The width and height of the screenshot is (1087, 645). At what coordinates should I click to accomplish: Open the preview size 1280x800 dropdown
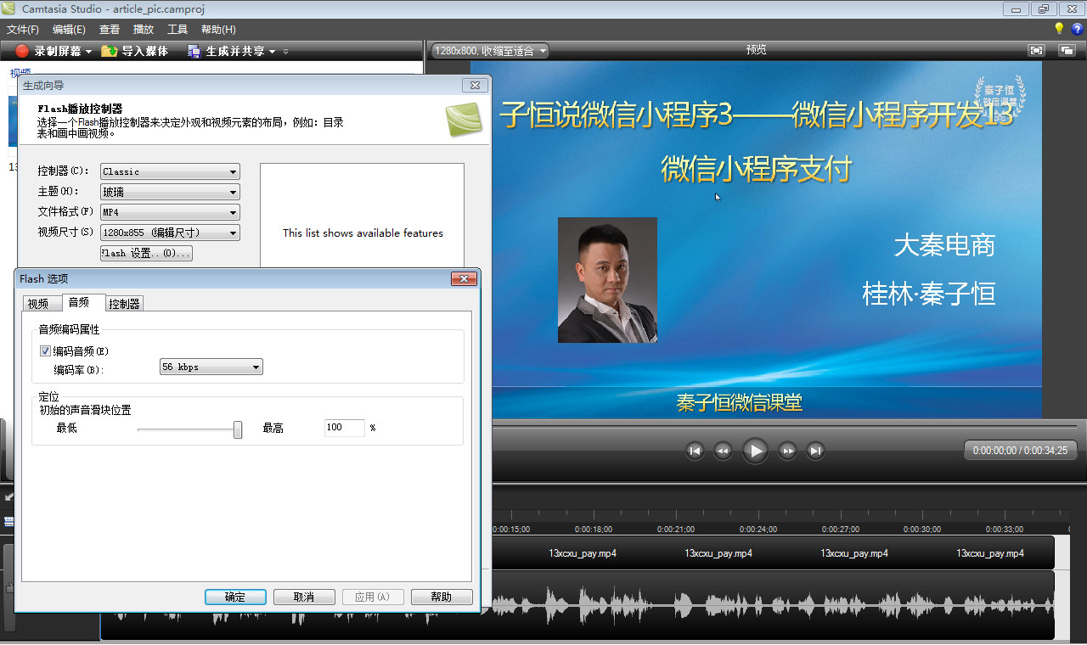490,51
